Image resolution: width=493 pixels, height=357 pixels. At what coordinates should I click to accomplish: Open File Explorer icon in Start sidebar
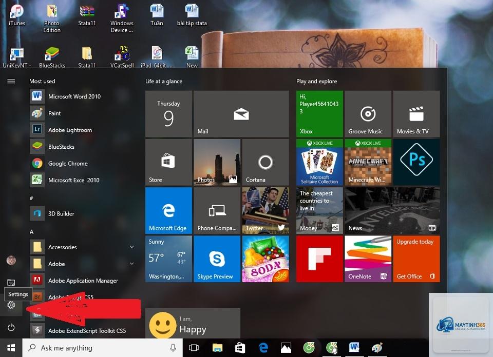(x=11, y=282)
